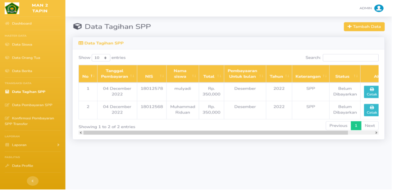Sort by Tahun column arrows
Screen dimensions: 393x191
pos(287,77)
